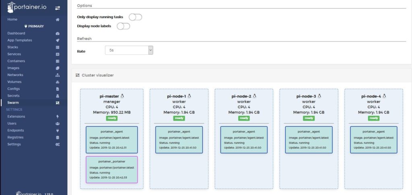Open Extensions under Settings
This screenshot has height=195, width=412.
click(16, 116)
